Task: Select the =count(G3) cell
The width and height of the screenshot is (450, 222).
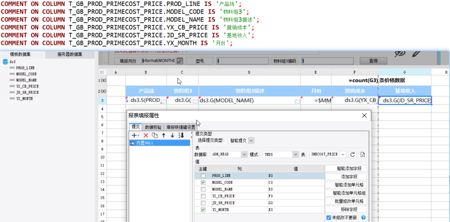Action: point(355,81)
